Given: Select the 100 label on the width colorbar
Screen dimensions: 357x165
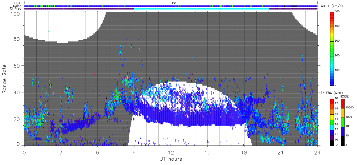Looking at the screenshot, I should (338, 70).
